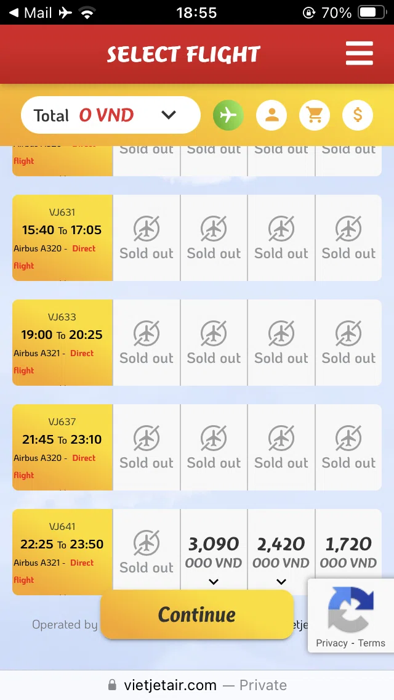Select the 3,090,000 VND fare option
The height and width of the screenshot is (700, 394).
(x=214, y=551)
